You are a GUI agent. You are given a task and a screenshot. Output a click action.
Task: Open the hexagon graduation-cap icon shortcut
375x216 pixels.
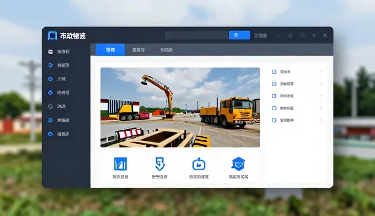click(238, 164)
